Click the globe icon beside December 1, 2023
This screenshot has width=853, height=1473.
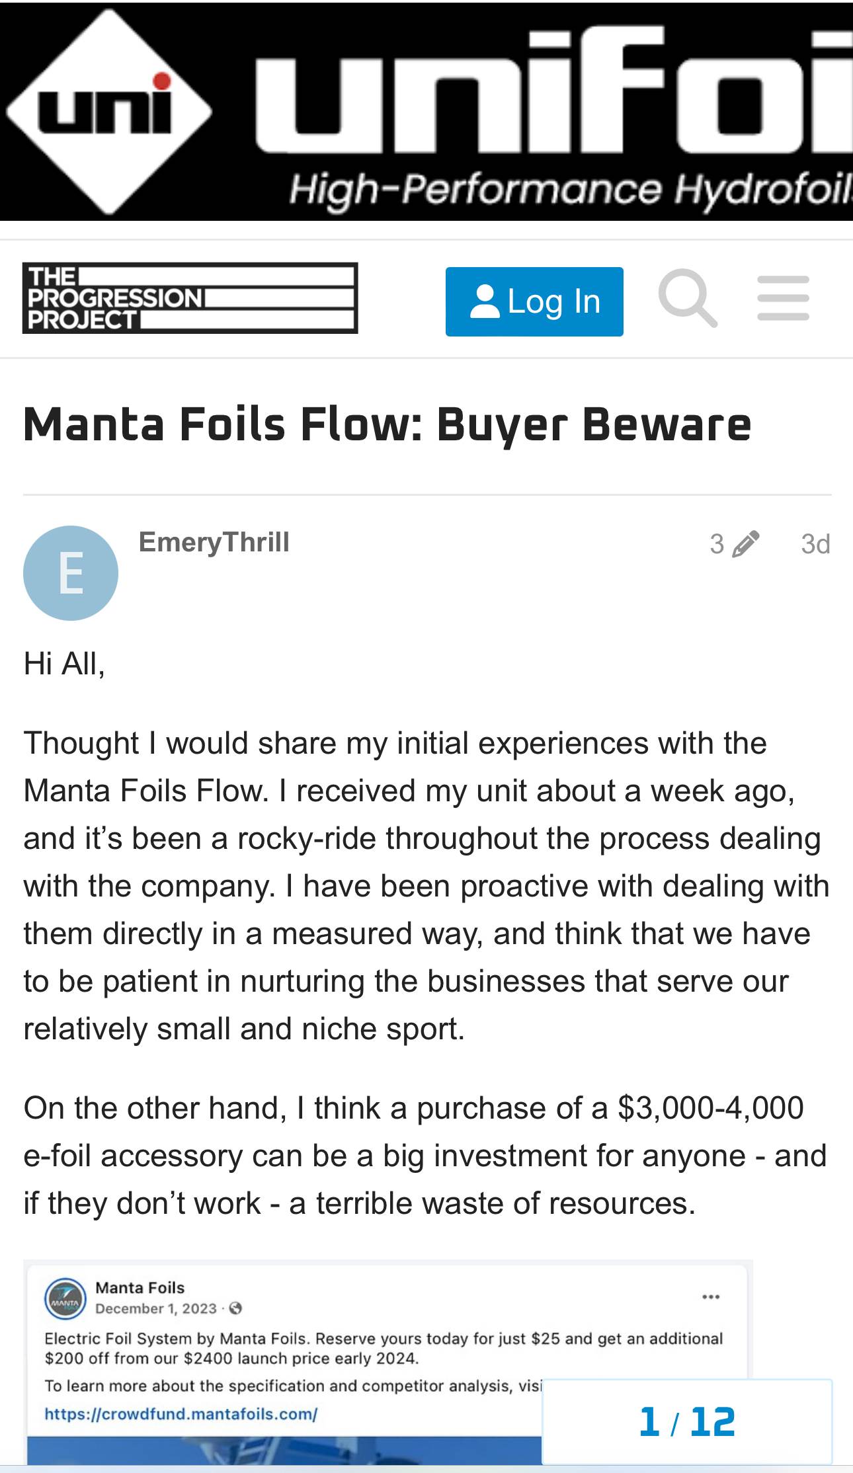coord(235,1308)
